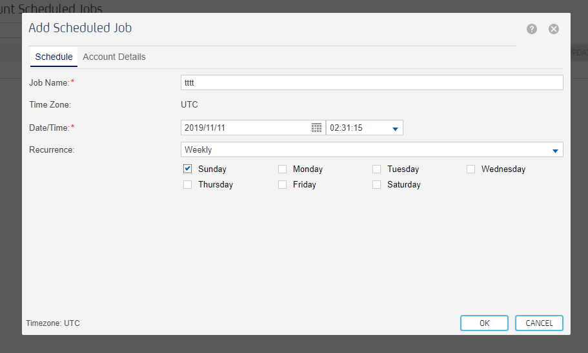The width and height of the screenshot is (588, 353).
Task: Open the Recurrence dropdown arrow
Action: (x=554, y=150)
